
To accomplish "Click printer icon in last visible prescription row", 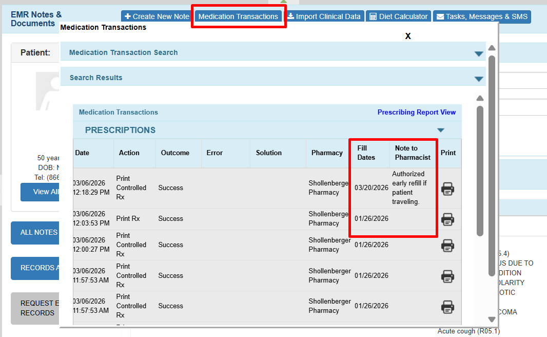I will 447,307.
